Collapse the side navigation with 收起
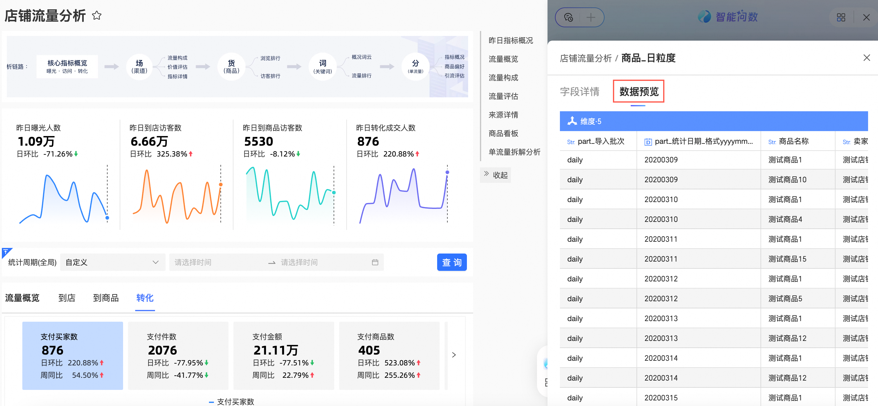Viewport: 878px width, 406px height. click(495, 175)
